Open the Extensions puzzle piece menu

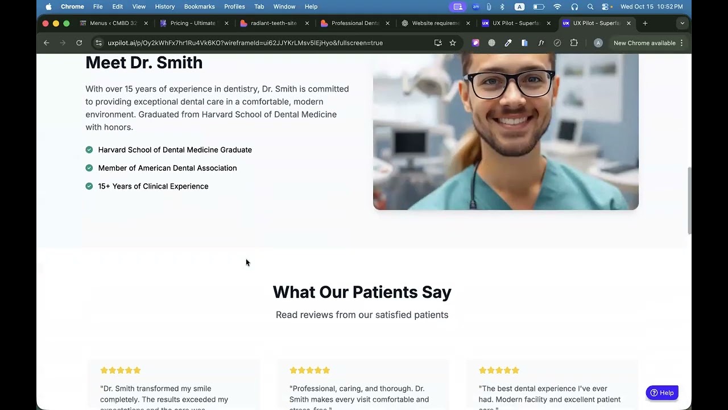[x=574, y=43]
